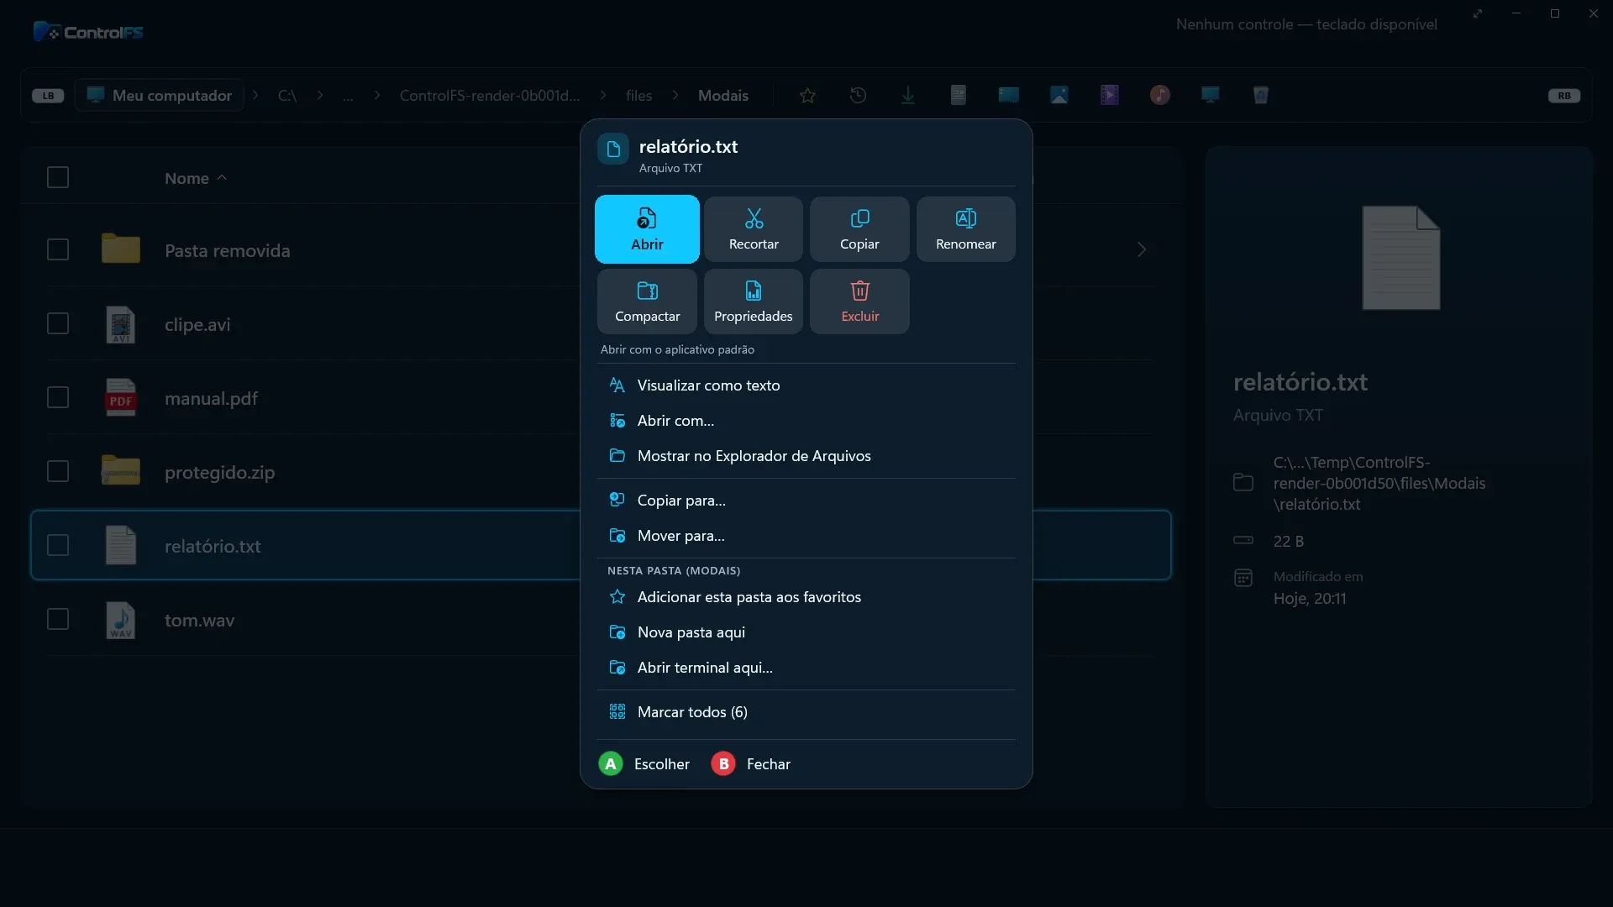Screen dimensions: 1613x907
Task: Open the recent history clock shortcut
Action: coord(858,96)
